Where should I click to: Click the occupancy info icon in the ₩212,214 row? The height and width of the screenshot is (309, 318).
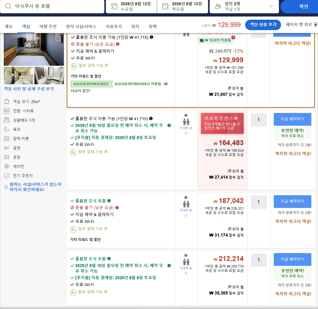pyautogui.click(x=186, y=255)
